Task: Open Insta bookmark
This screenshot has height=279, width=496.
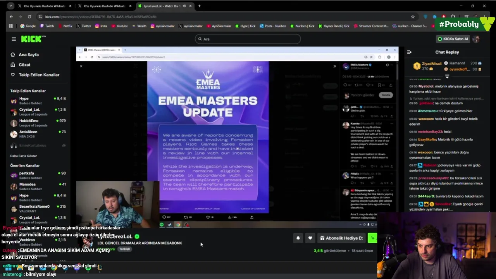Action: (101, 26)
